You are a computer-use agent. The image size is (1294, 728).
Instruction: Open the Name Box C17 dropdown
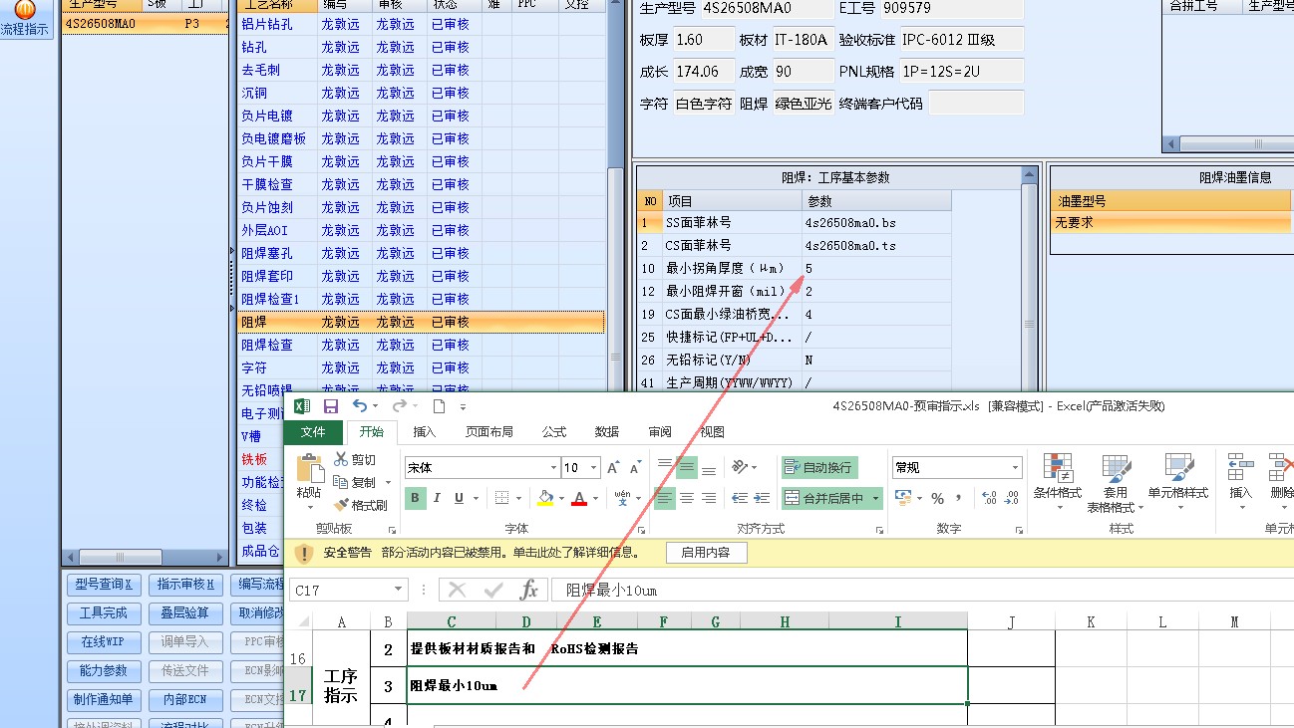(x=399, y=591)
